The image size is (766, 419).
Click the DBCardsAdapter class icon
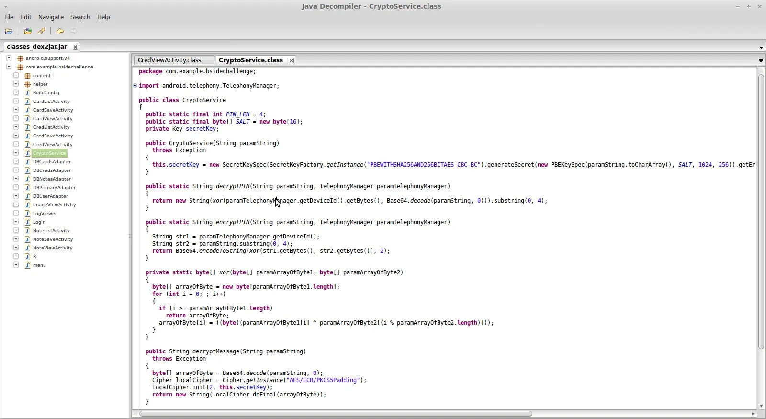coord(27,162)
